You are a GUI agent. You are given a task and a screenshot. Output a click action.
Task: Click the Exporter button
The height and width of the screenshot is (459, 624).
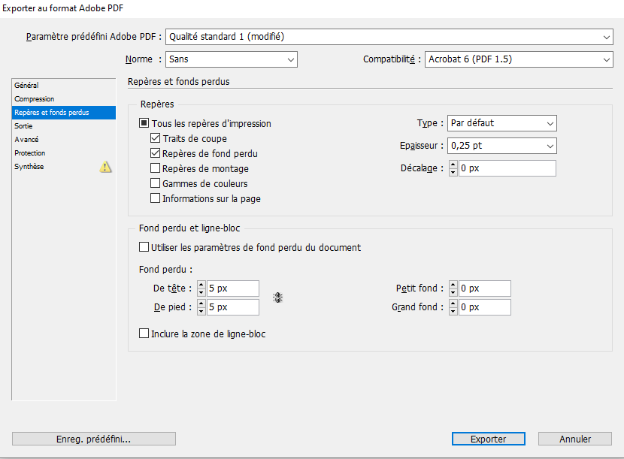tap(488, 439)
